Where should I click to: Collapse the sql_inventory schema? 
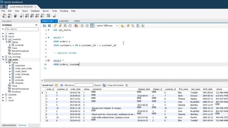[x=3, y=39]
